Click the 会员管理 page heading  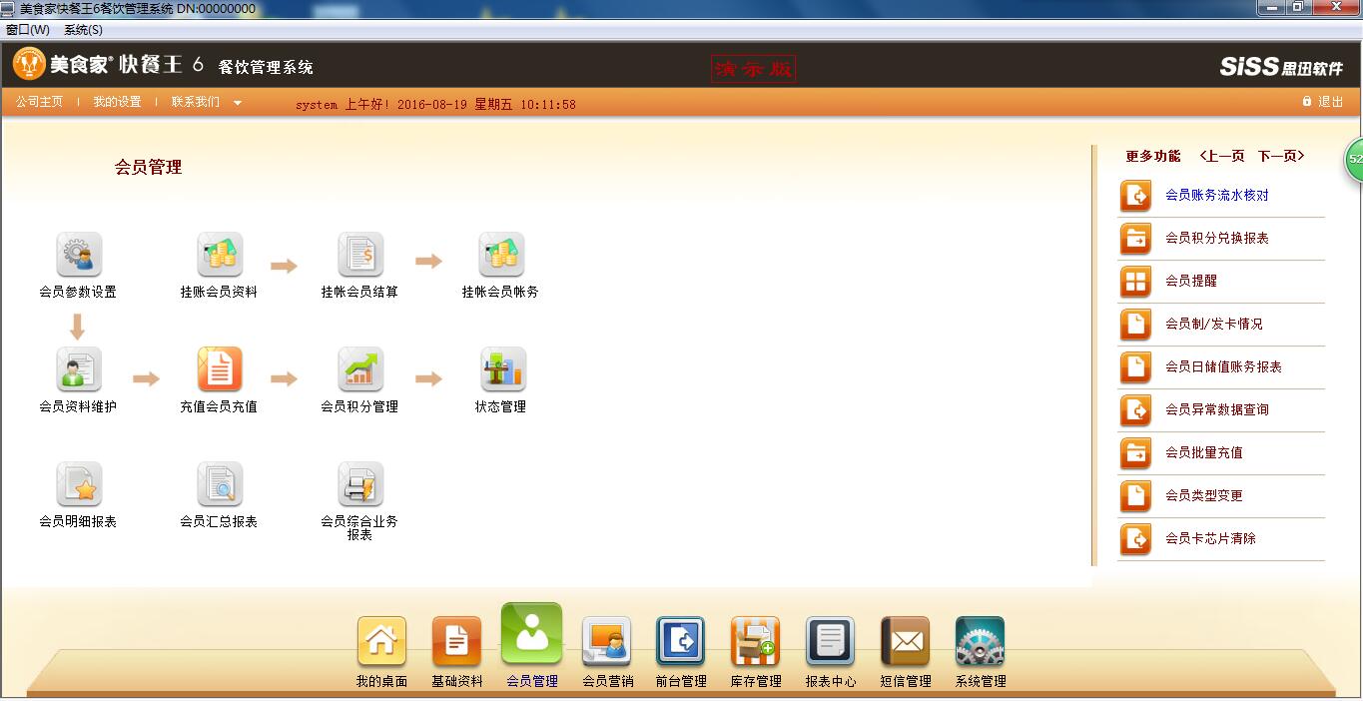(x=149, y=168)
